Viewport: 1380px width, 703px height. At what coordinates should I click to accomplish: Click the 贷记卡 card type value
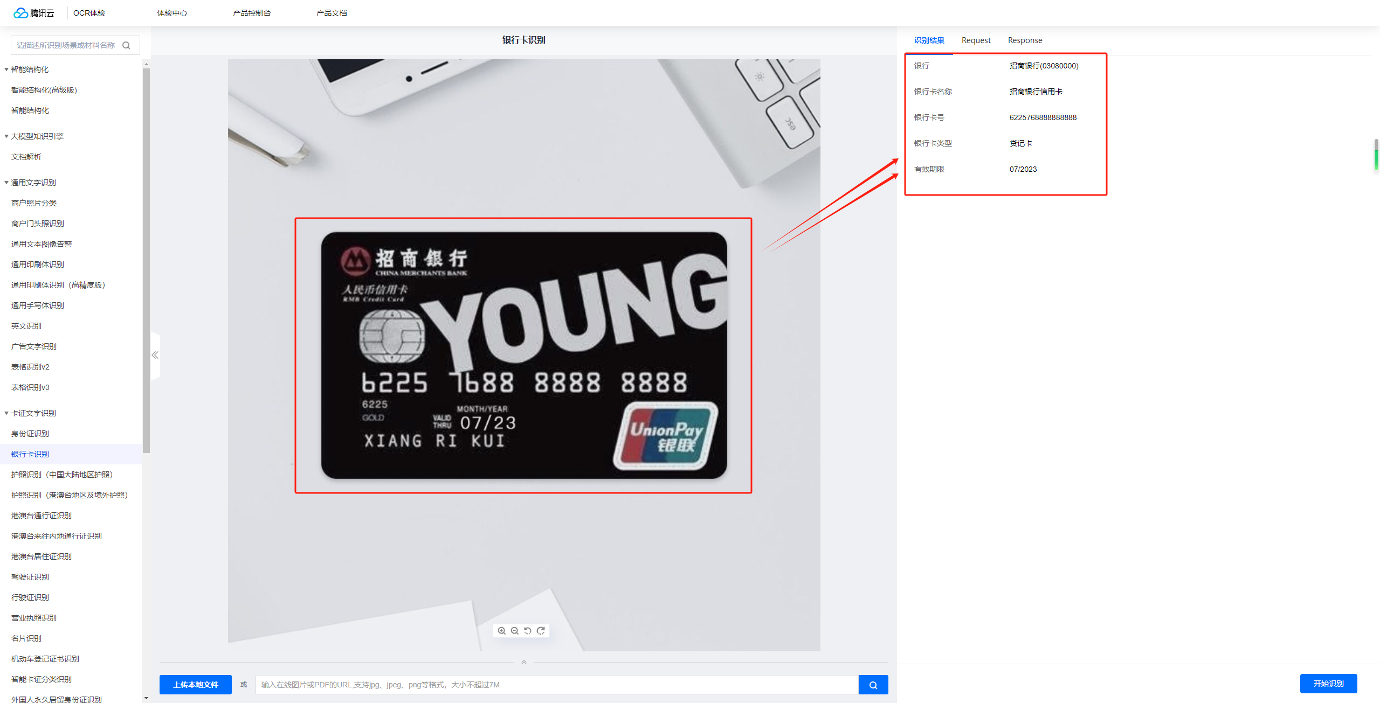(x=1021, y=143)
